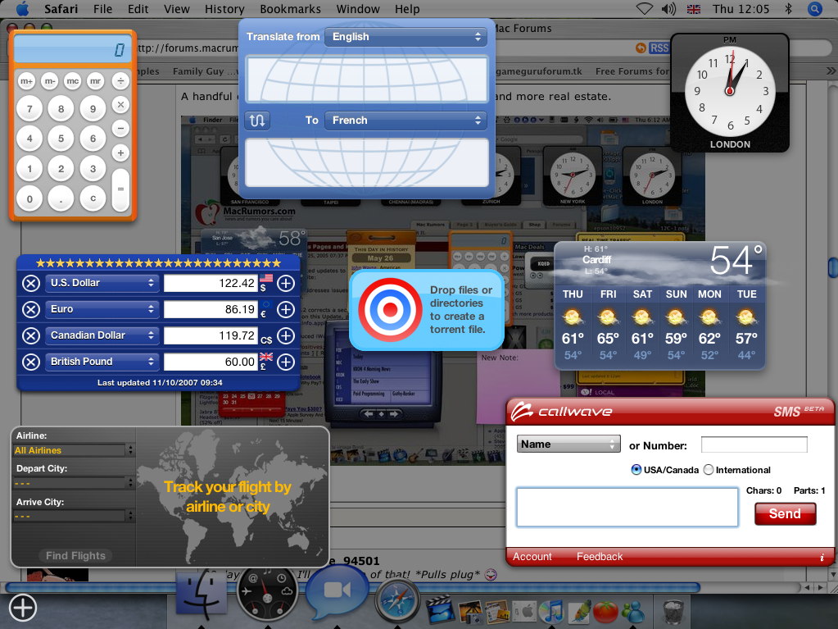Image resolution: width=838 pixels, height=629 pixels.
Task: Launch iChat from the Dock
Action: (x=336, y=591)
